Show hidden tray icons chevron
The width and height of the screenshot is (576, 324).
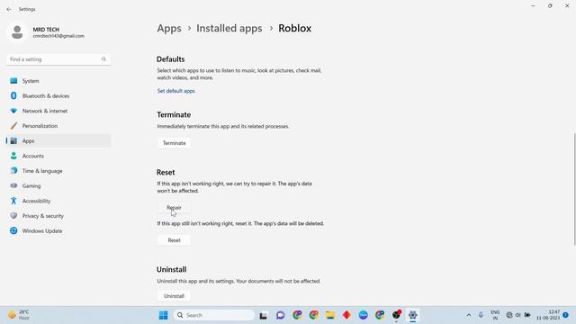click(x=469, y=315)
